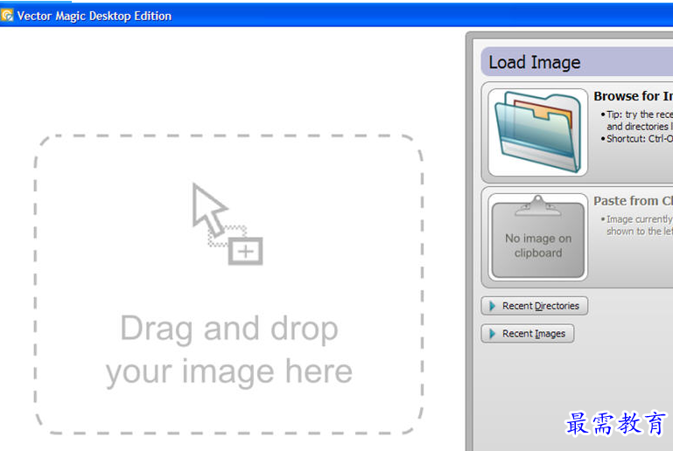Expand the Recent Directories list
Viewport: 673px width, 451px height.
[535, 306]
